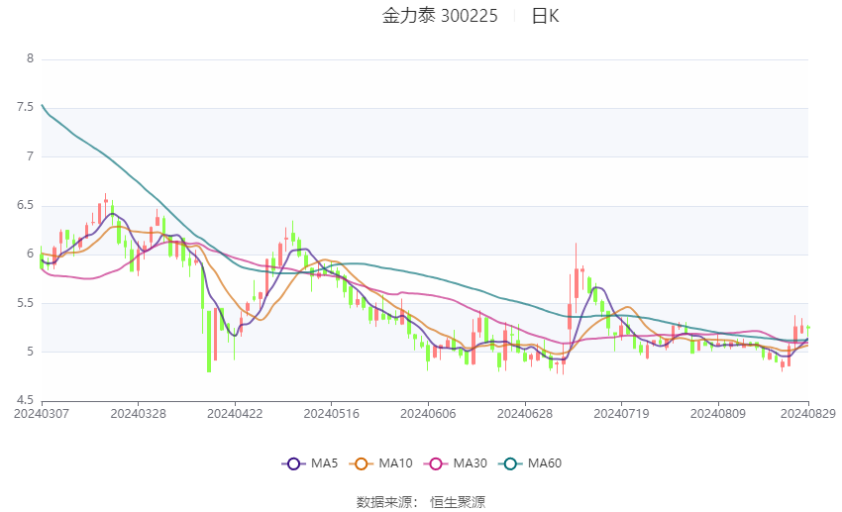Click the 日K period label
This screenshot has height=512, width=842.
545,16
